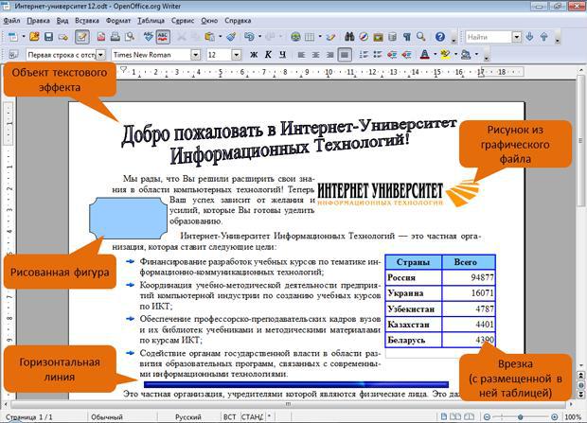Undo the last action icon
Viewport: 587px width, 423px height.
point(249,37)
